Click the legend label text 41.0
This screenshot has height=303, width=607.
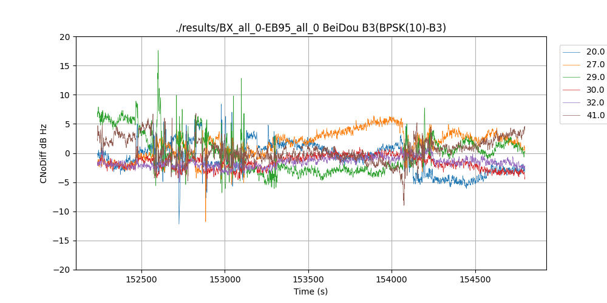pos(595,115)
